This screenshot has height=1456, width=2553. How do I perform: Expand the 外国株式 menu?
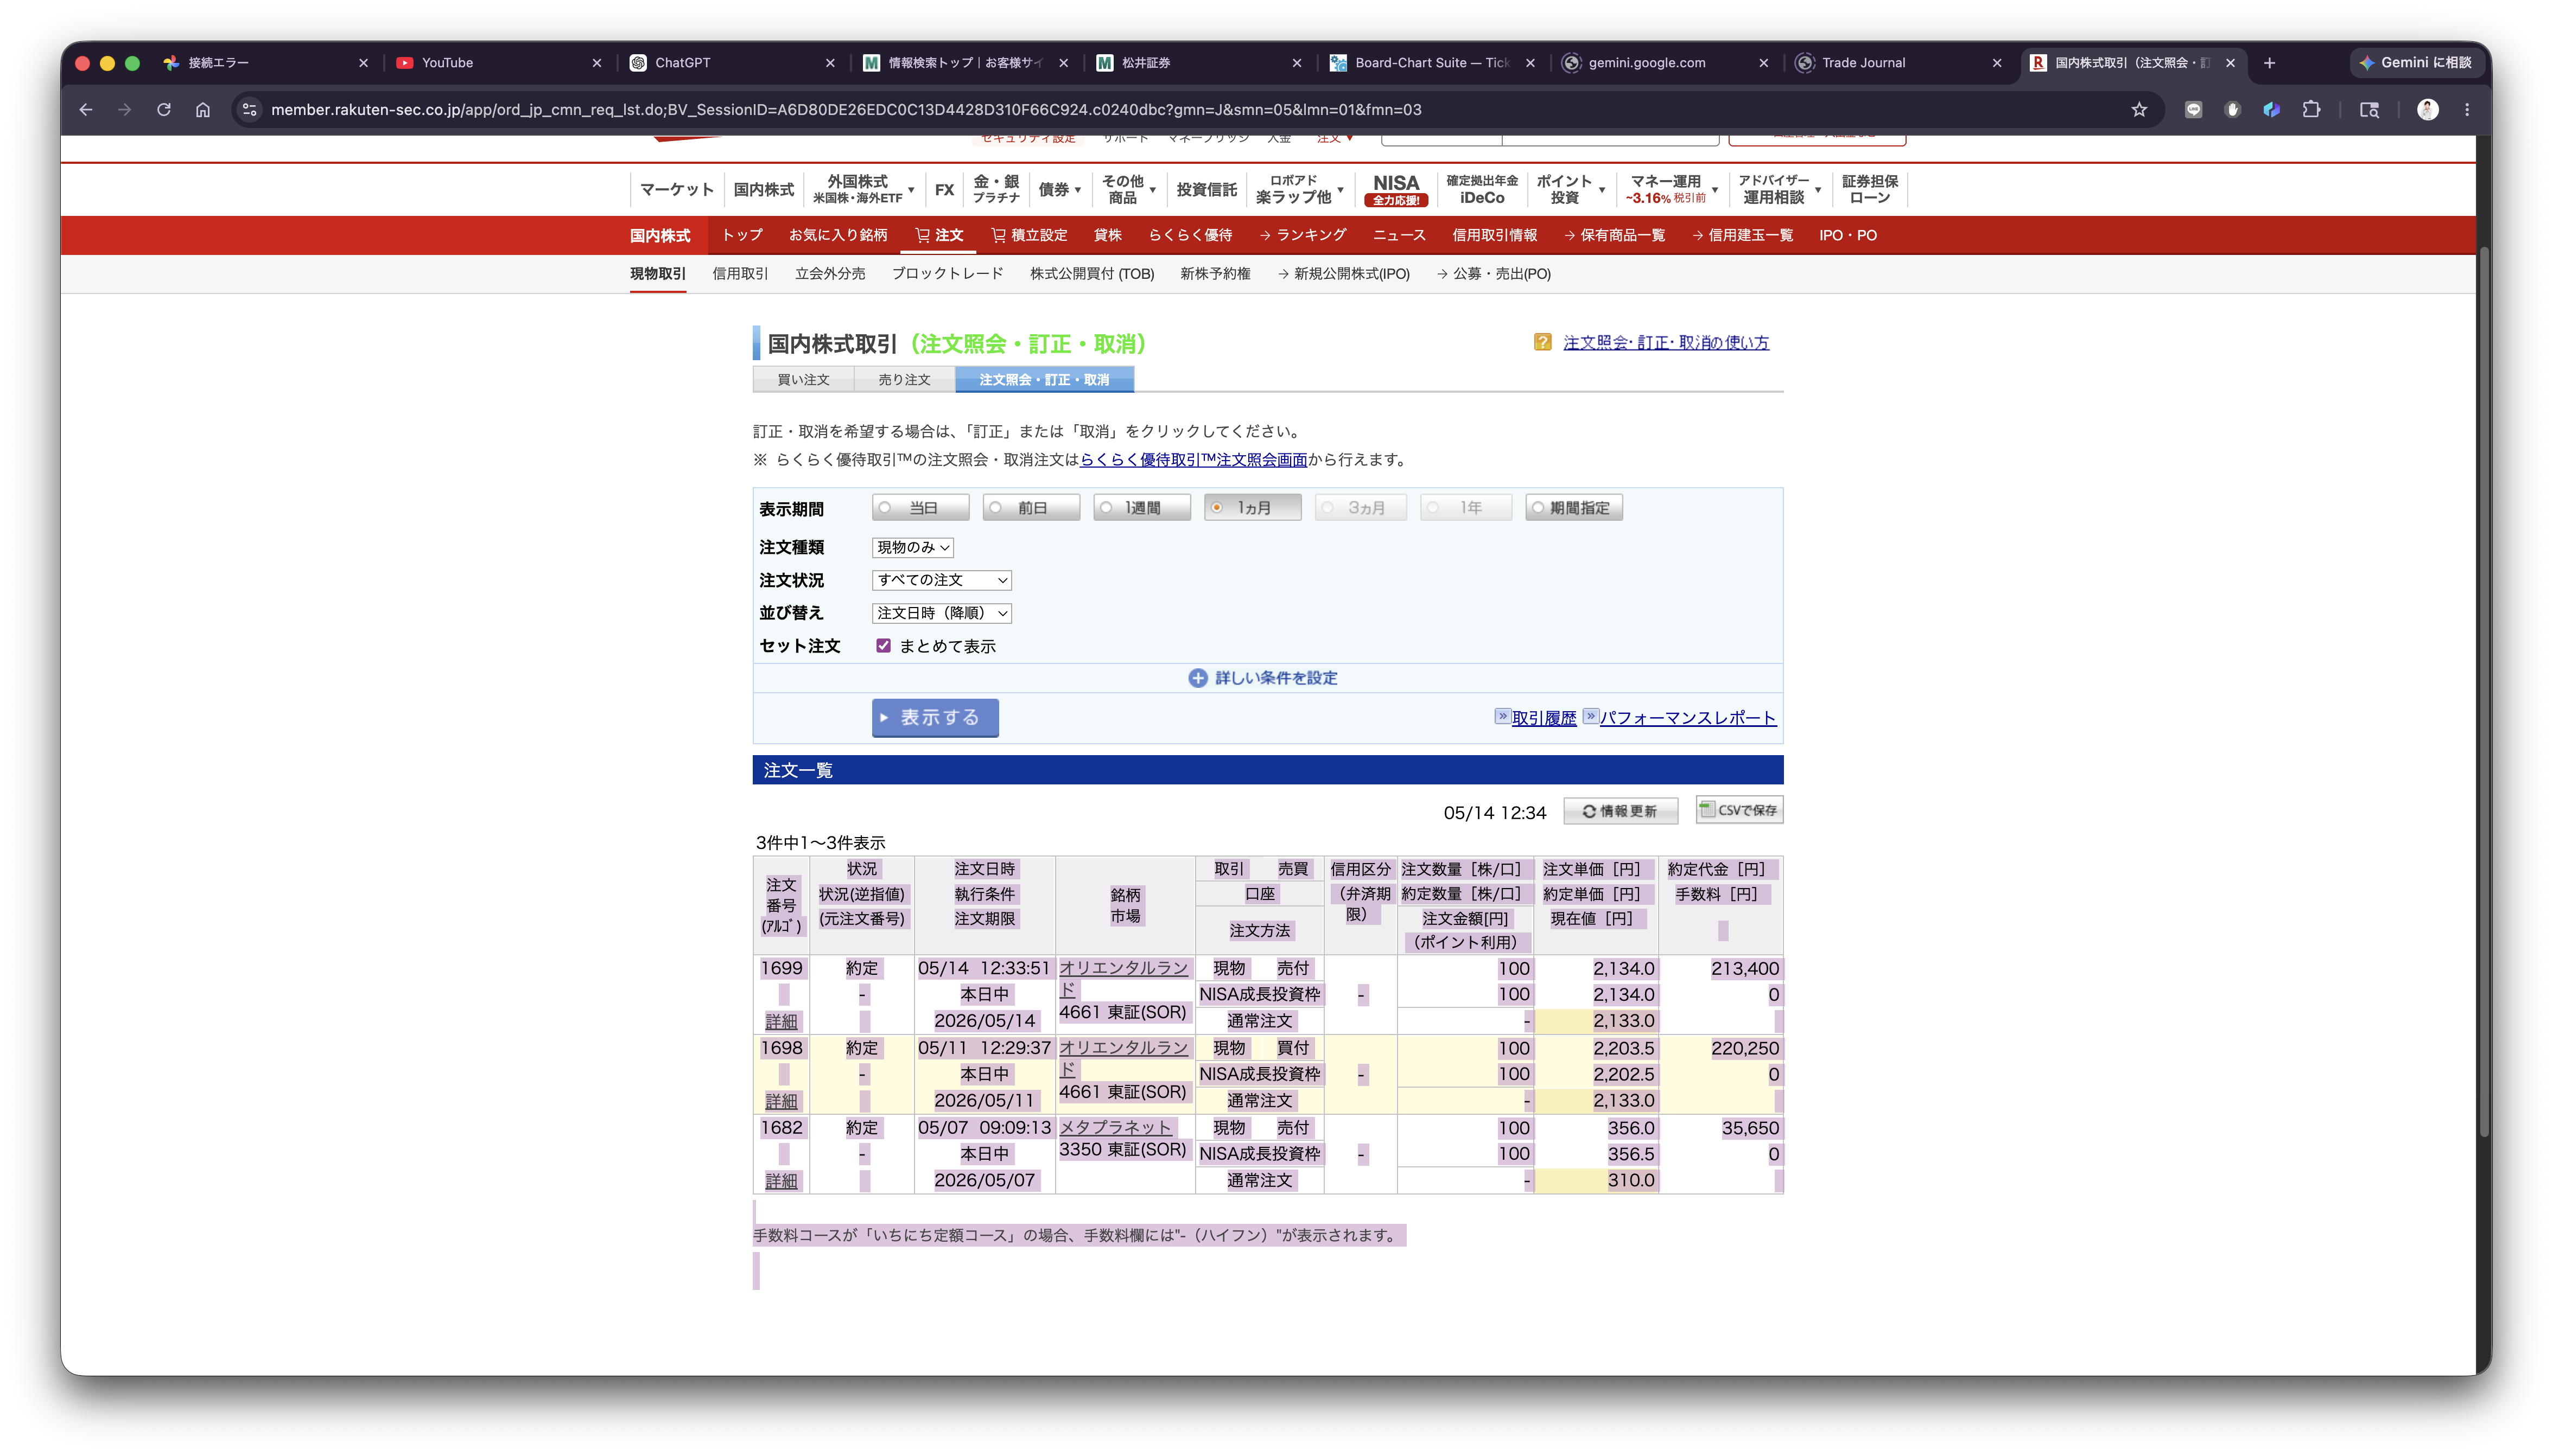pyautogui.click(x=863, y=189)
